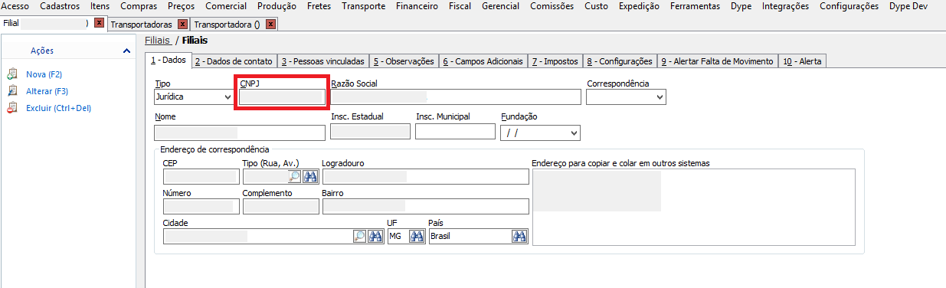946x288 pixels.
Task: Click the Excluir (Ctrl+Del) link
Action: click(59, 109)
